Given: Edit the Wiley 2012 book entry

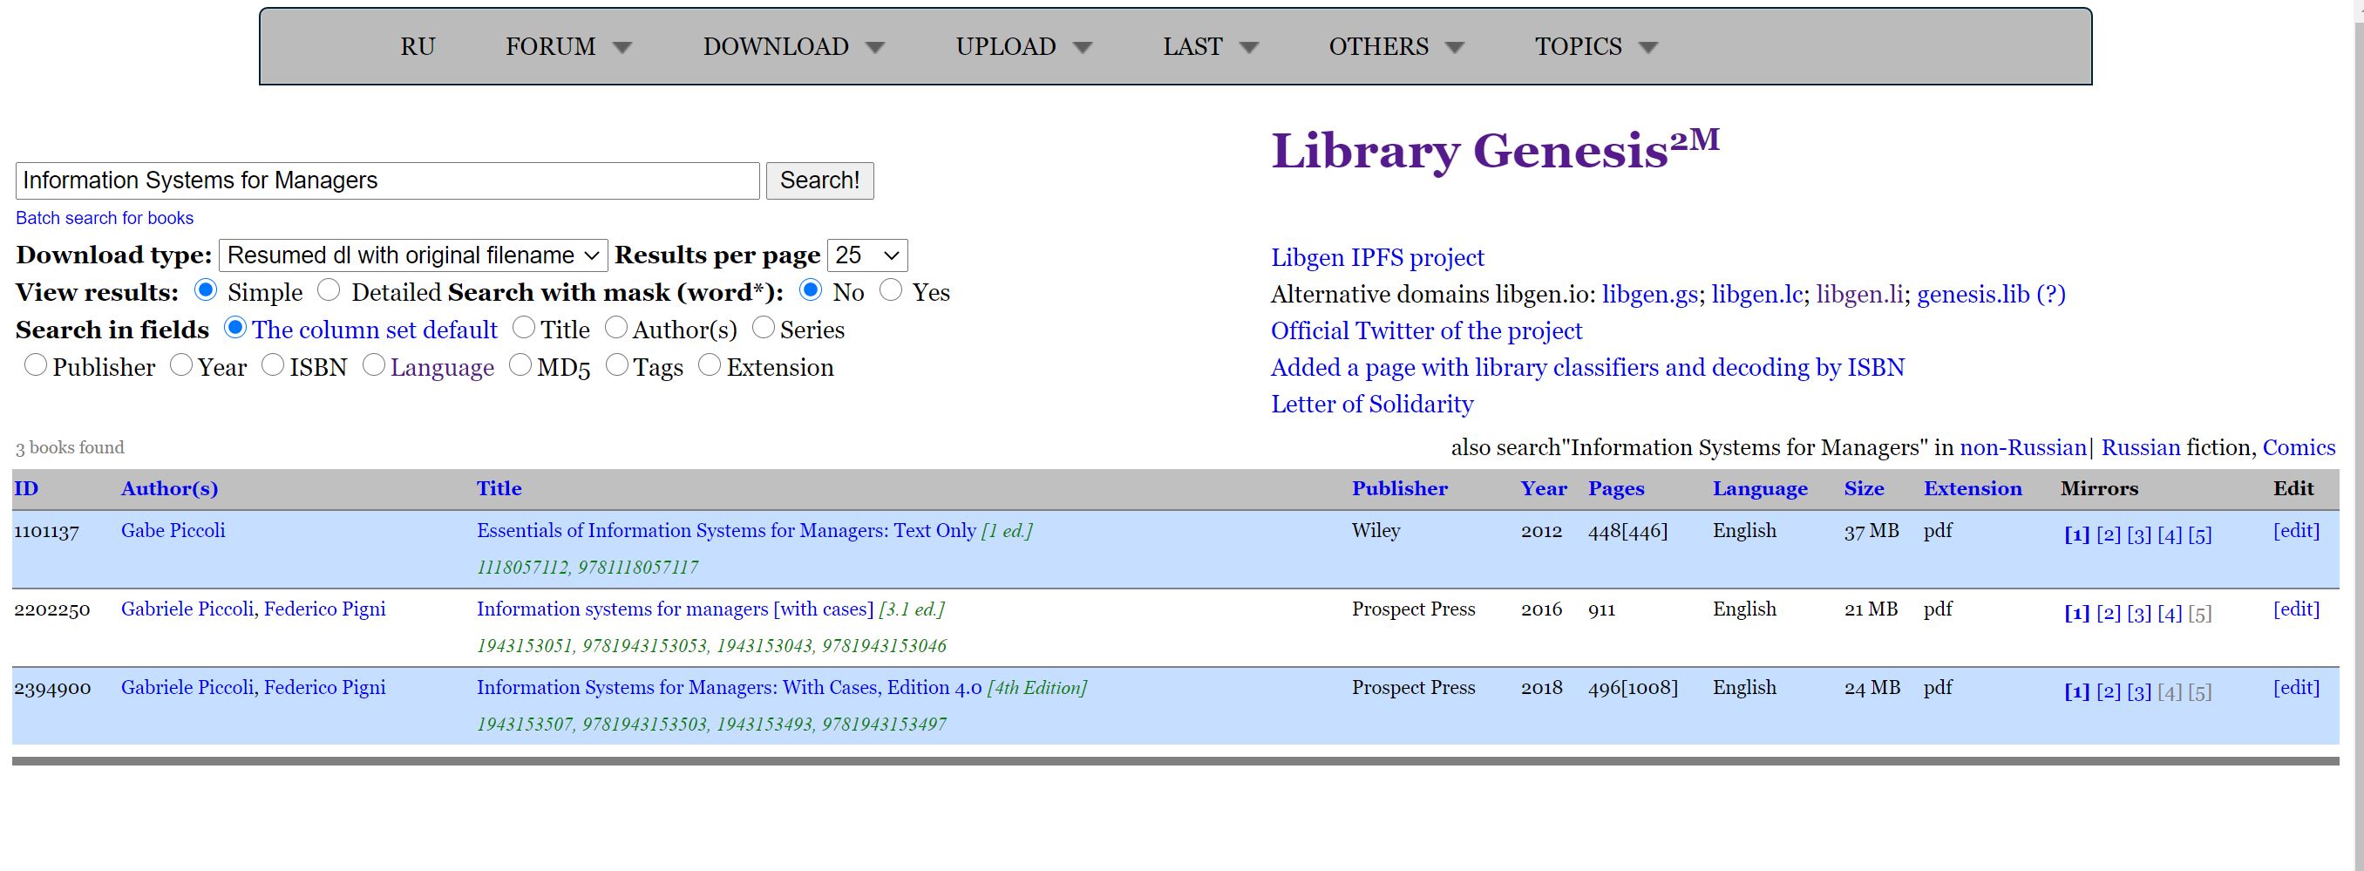Looking at the screenshot, I should [2295, 532].
